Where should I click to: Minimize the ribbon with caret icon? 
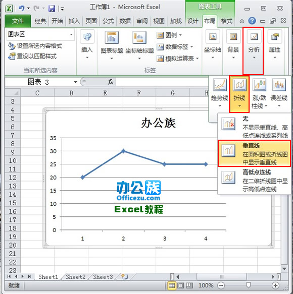coord(241,21)
